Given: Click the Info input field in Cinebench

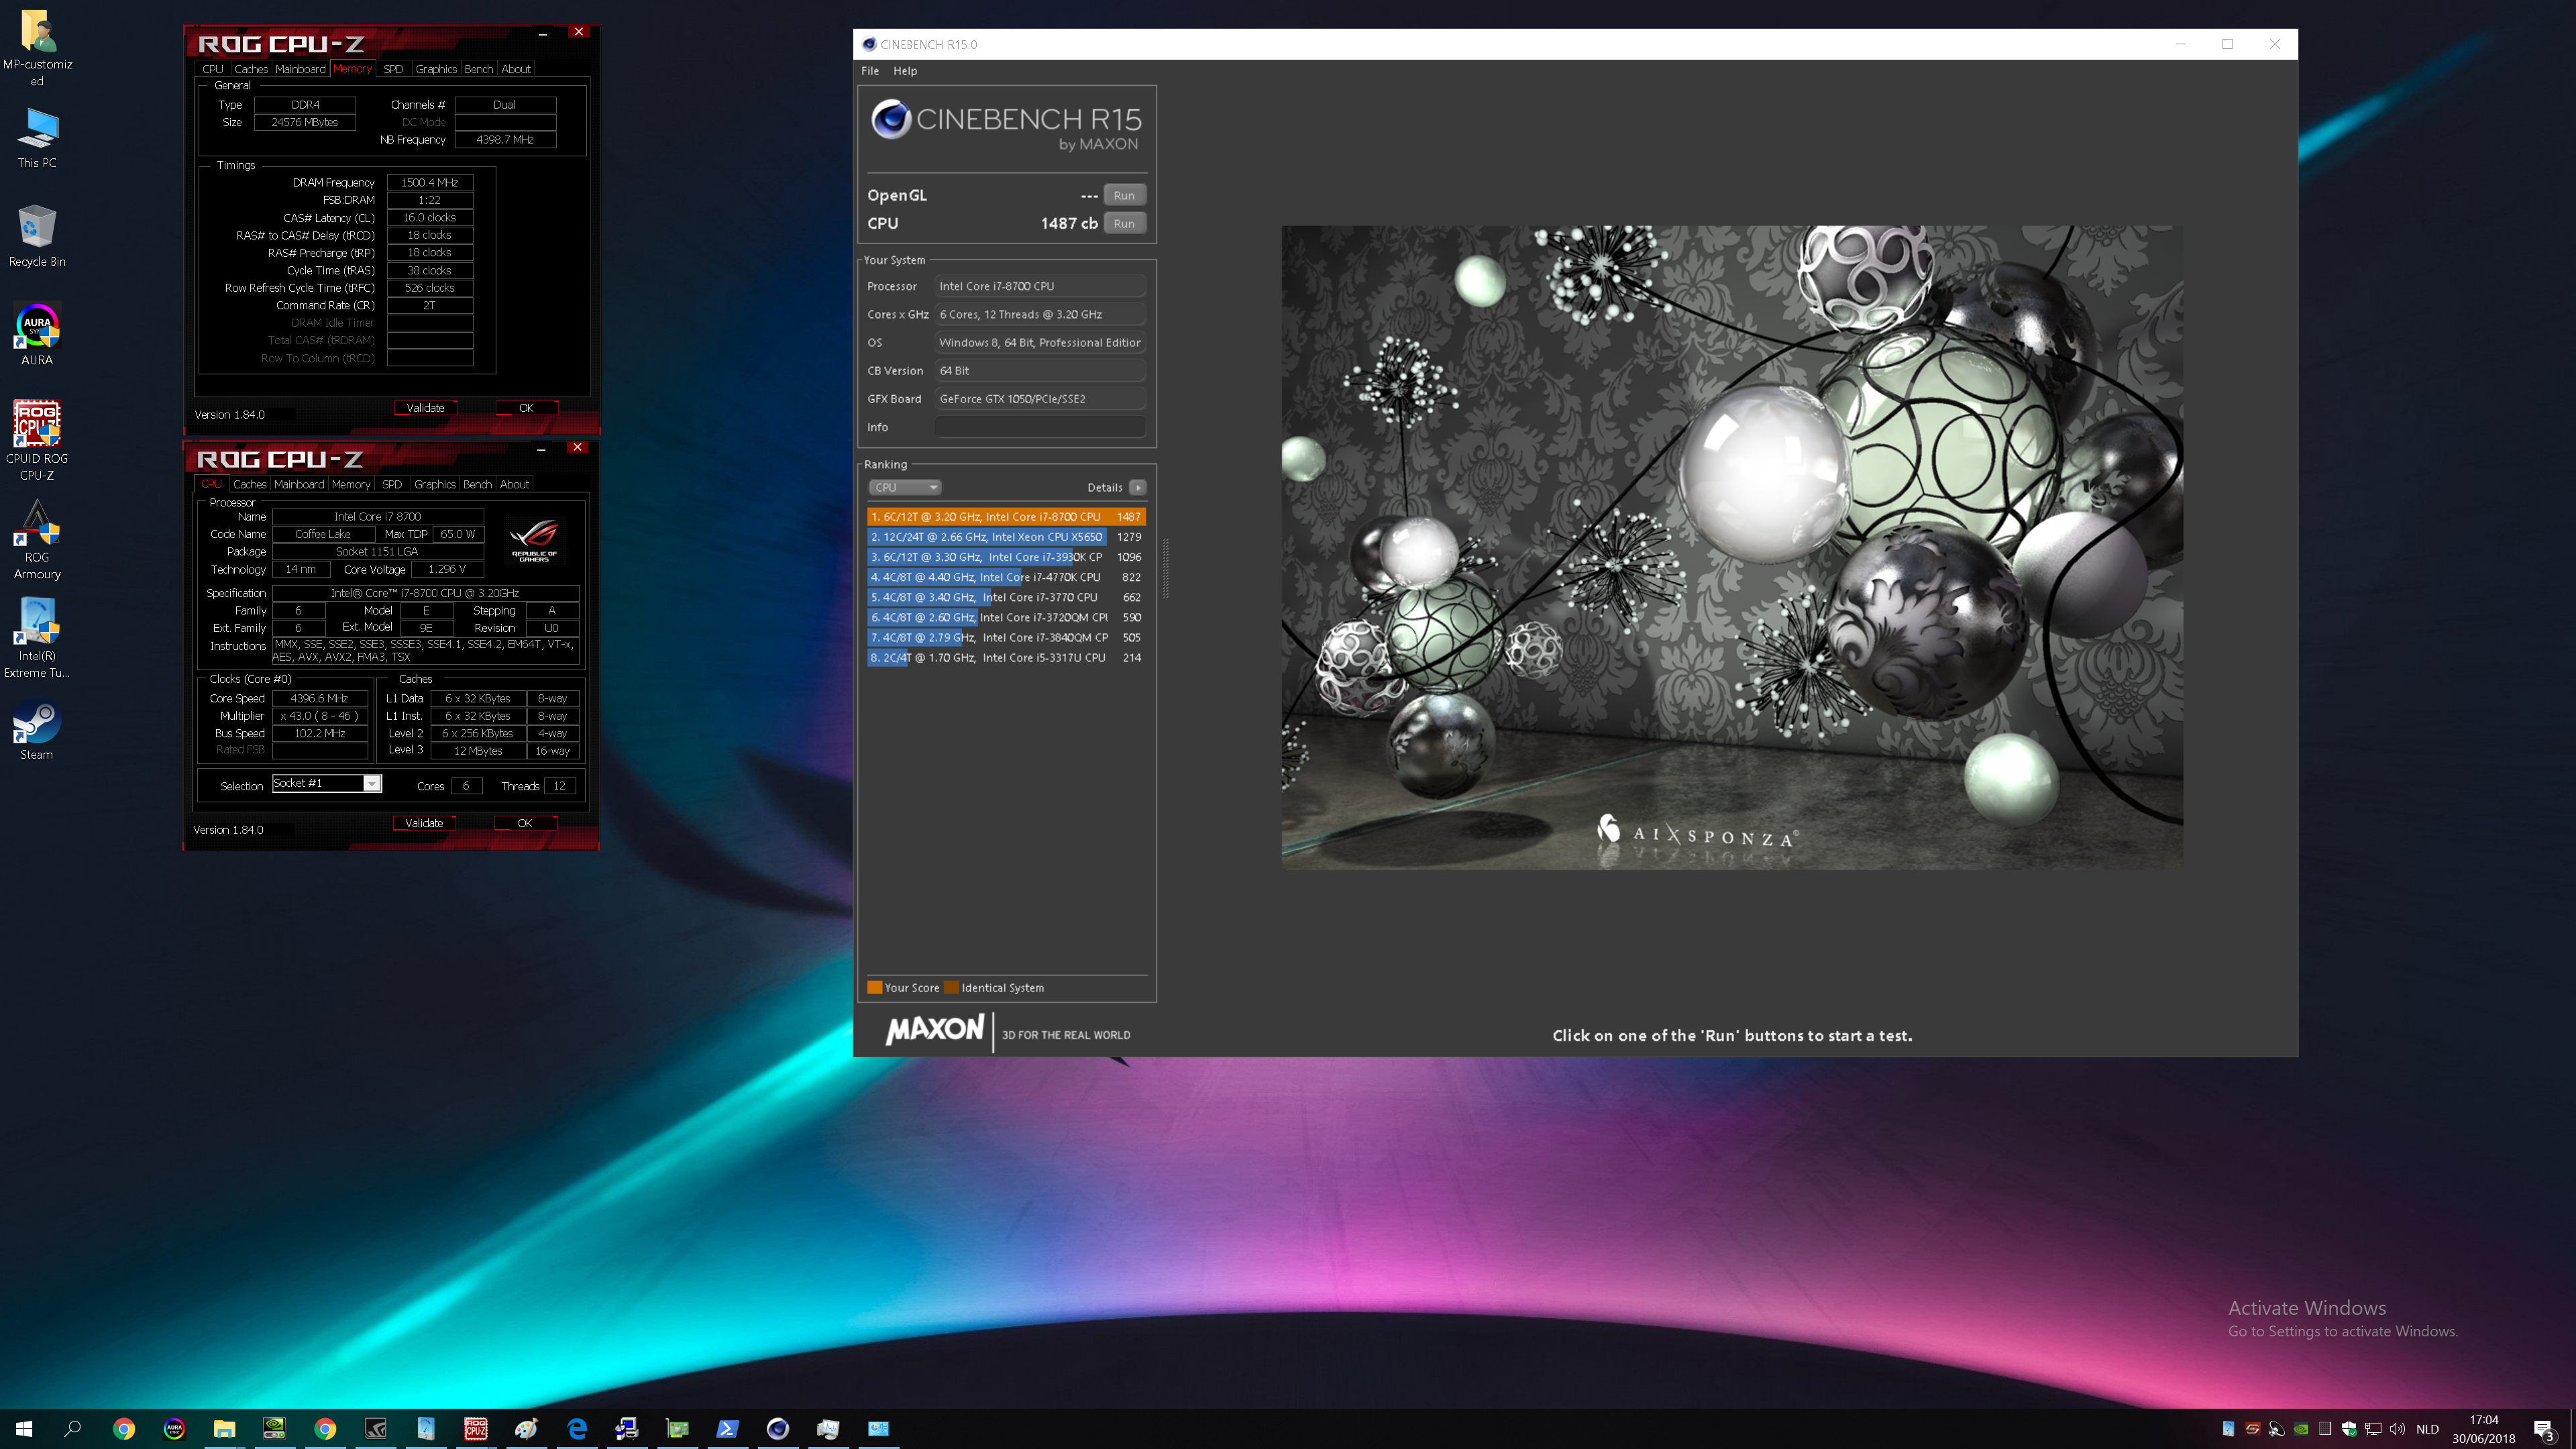Looking at the screenshot, I should (1040, 427).
